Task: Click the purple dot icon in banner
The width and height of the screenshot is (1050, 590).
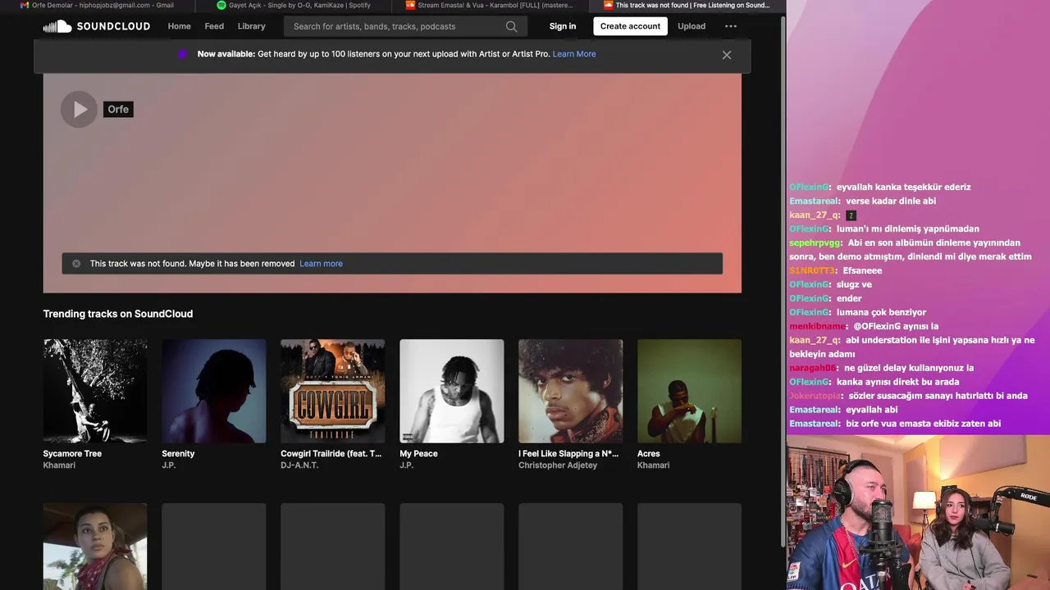Action: (x=182, y=54)
